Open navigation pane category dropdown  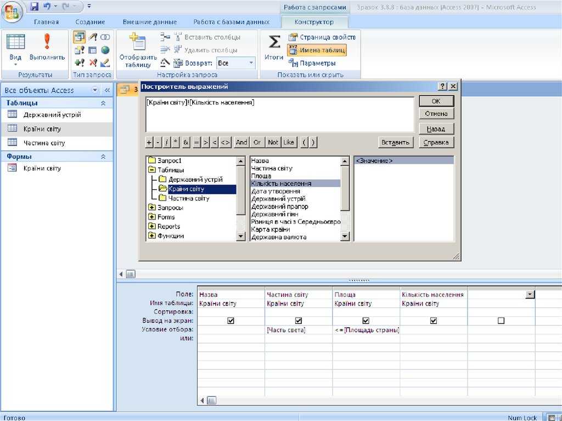(x=95, y=90)
